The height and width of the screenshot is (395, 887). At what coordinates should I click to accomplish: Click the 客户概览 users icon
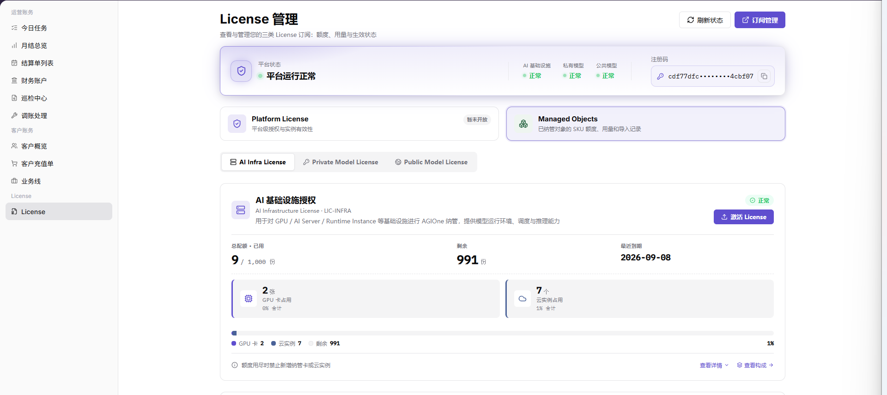click(14, 146)
